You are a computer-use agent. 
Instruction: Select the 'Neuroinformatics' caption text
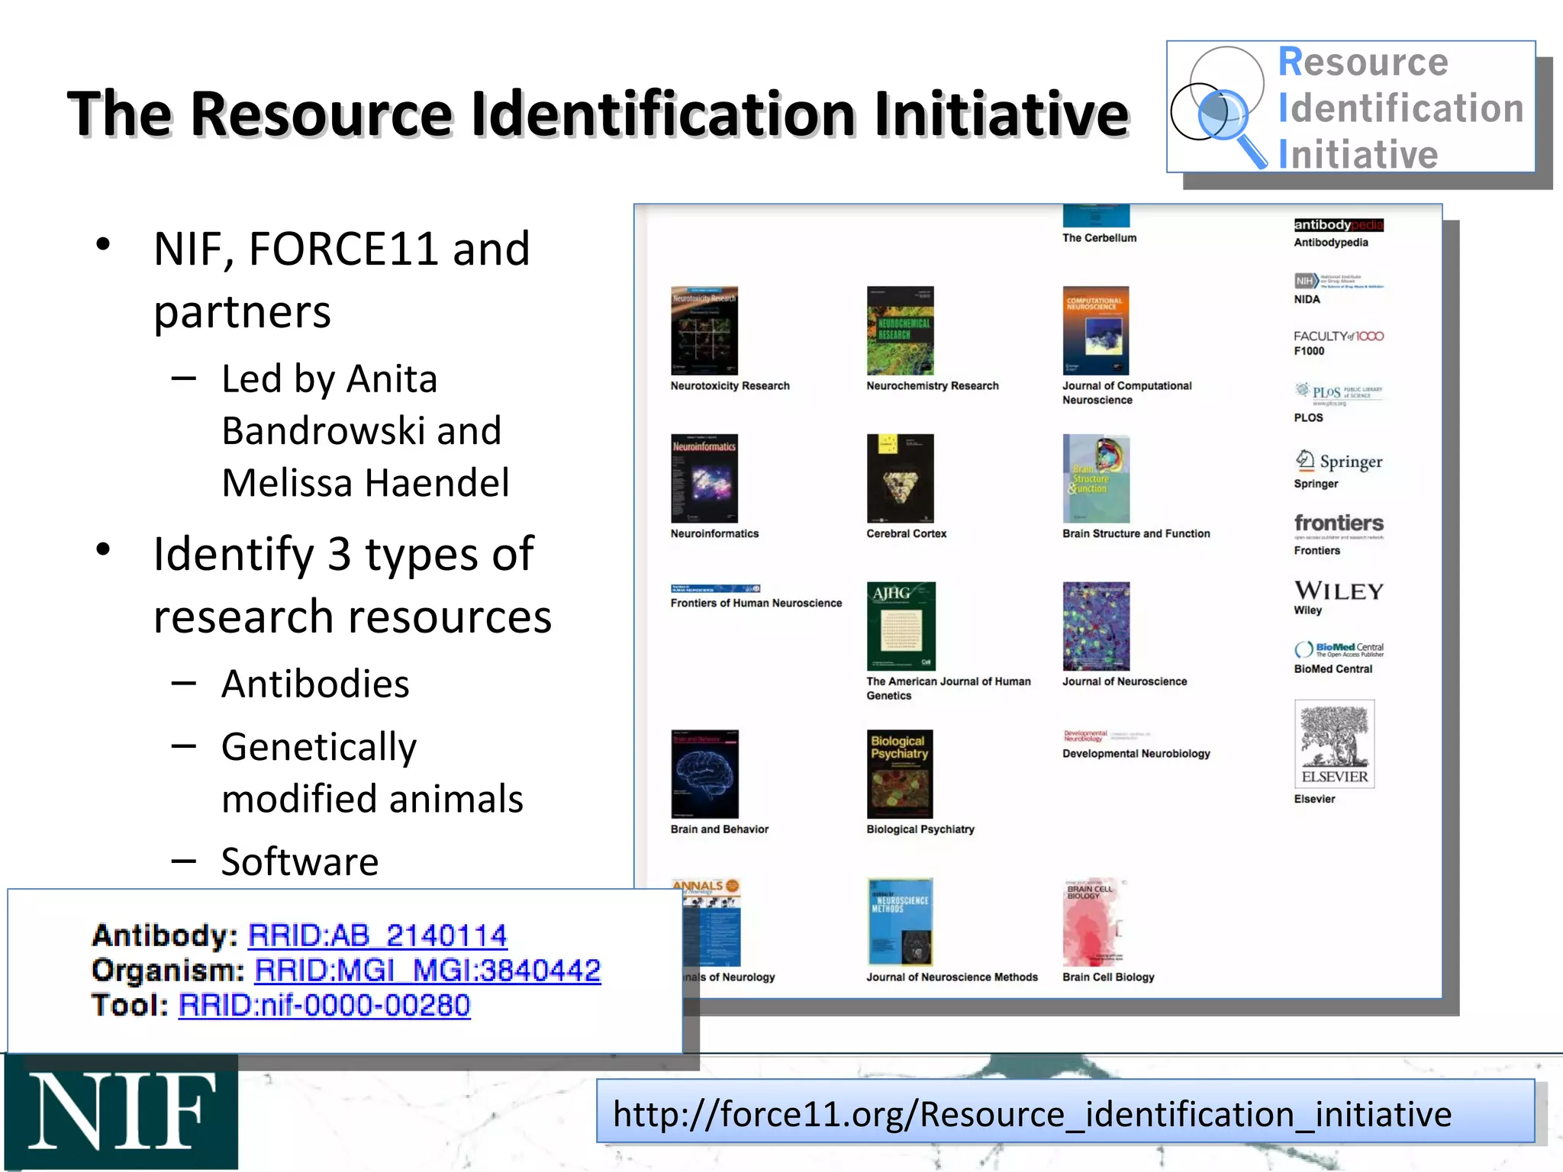714,534
